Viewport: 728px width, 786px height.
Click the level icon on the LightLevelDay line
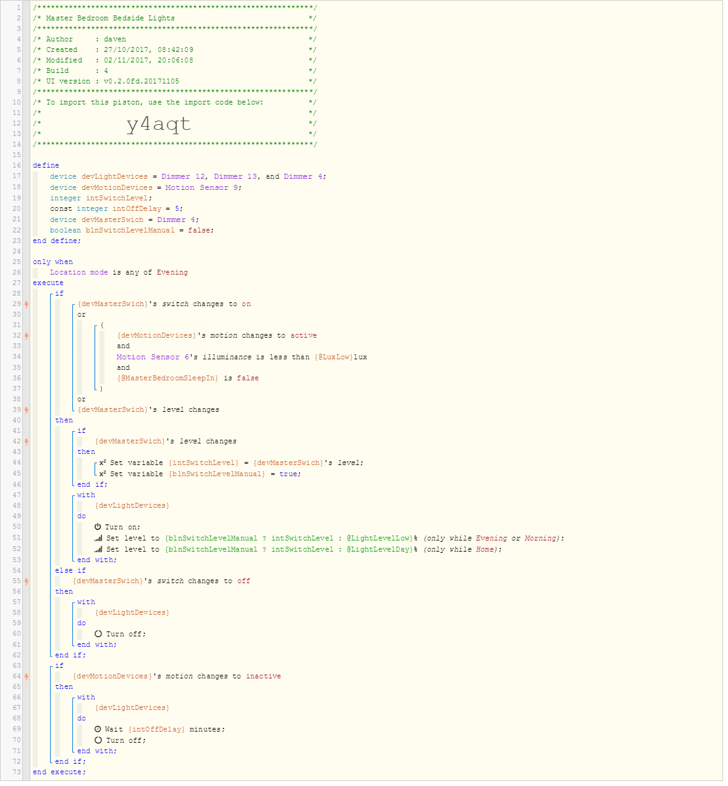[98, 549]
